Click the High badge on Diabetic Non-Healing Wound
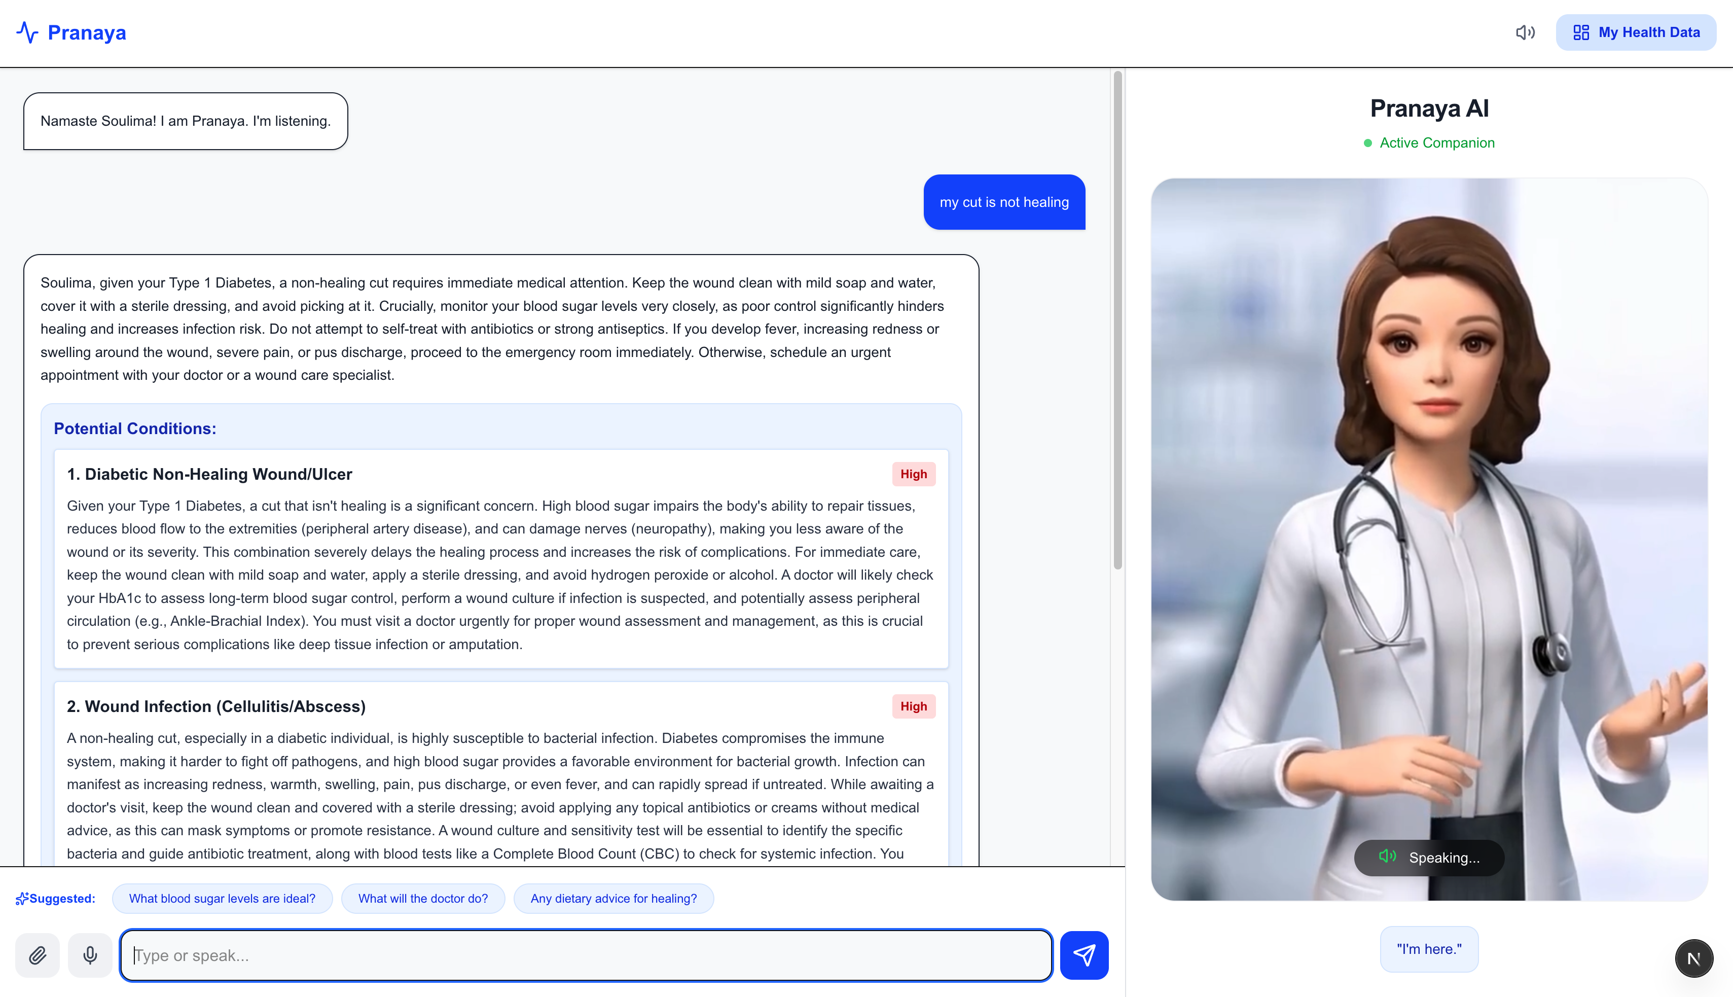Screen dimensions: 1733x997 point(914,474)
